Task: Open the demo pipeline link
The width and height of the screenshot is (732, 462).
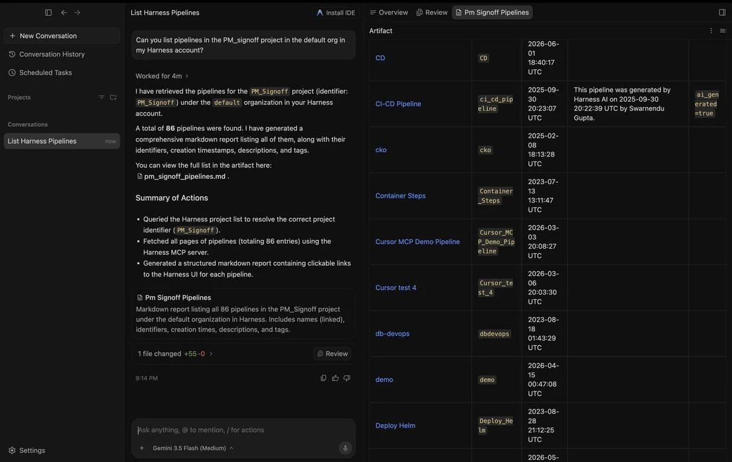Action: pyautogui.click(x=384, y=380)
